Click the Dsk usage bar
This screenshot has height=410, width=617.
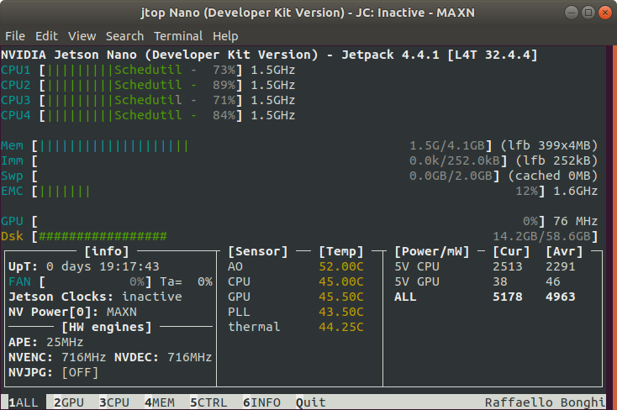[314, 236]
